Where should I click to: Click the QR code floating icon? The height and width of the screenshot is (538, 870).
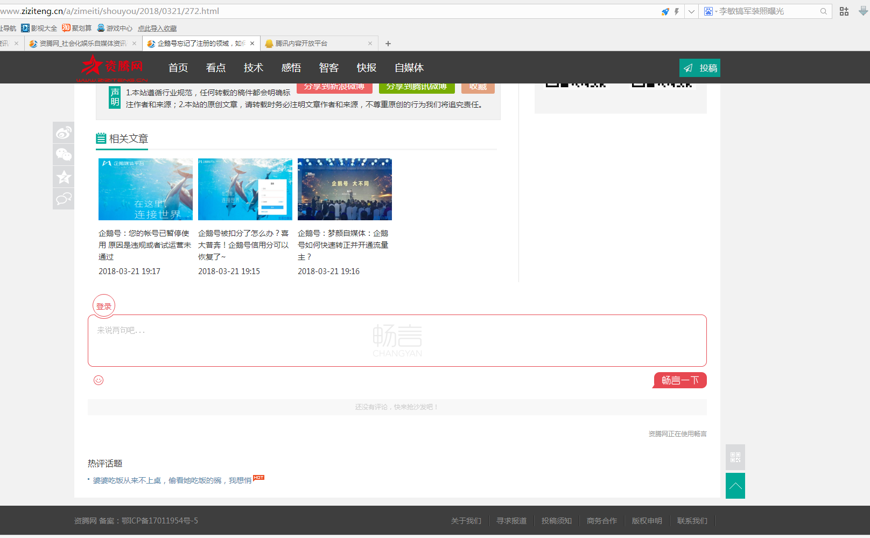pos(735,457)
